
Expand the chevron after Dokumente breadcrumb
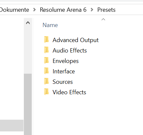(35, 10)
